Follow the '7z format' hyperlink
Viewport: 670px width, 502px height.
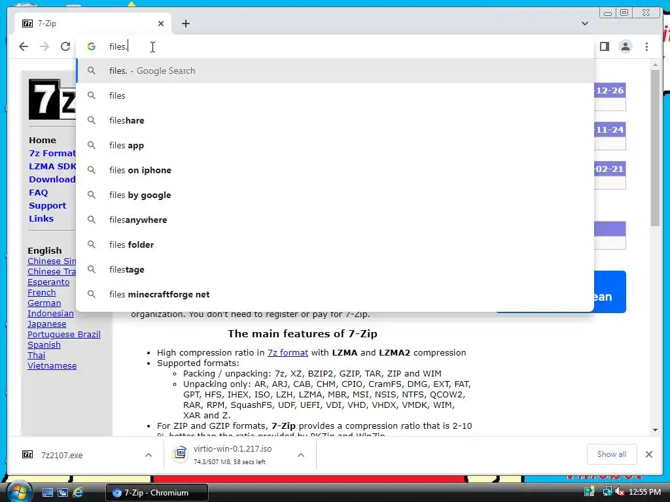(288, 352)
